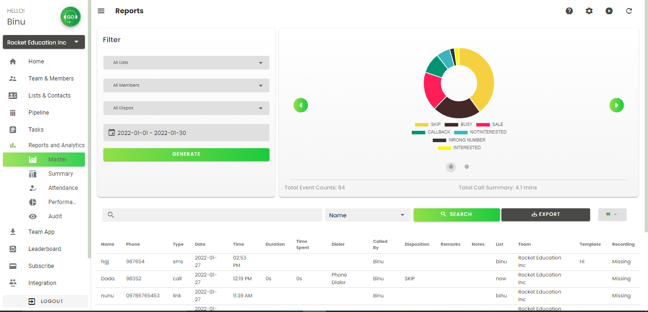Toggle the SALE legend series

click(x=490, y=125)
